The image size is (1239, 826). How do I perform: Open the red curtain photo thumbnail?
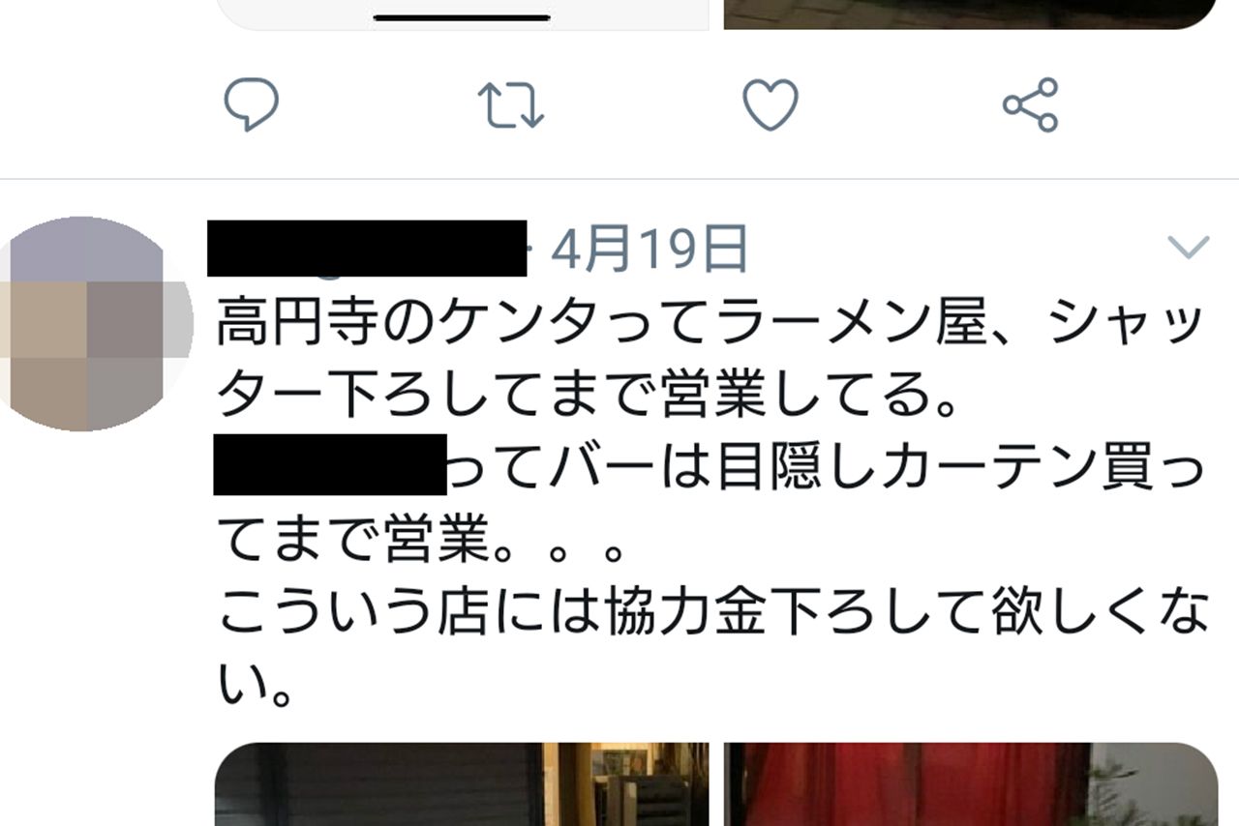[971, 784]
